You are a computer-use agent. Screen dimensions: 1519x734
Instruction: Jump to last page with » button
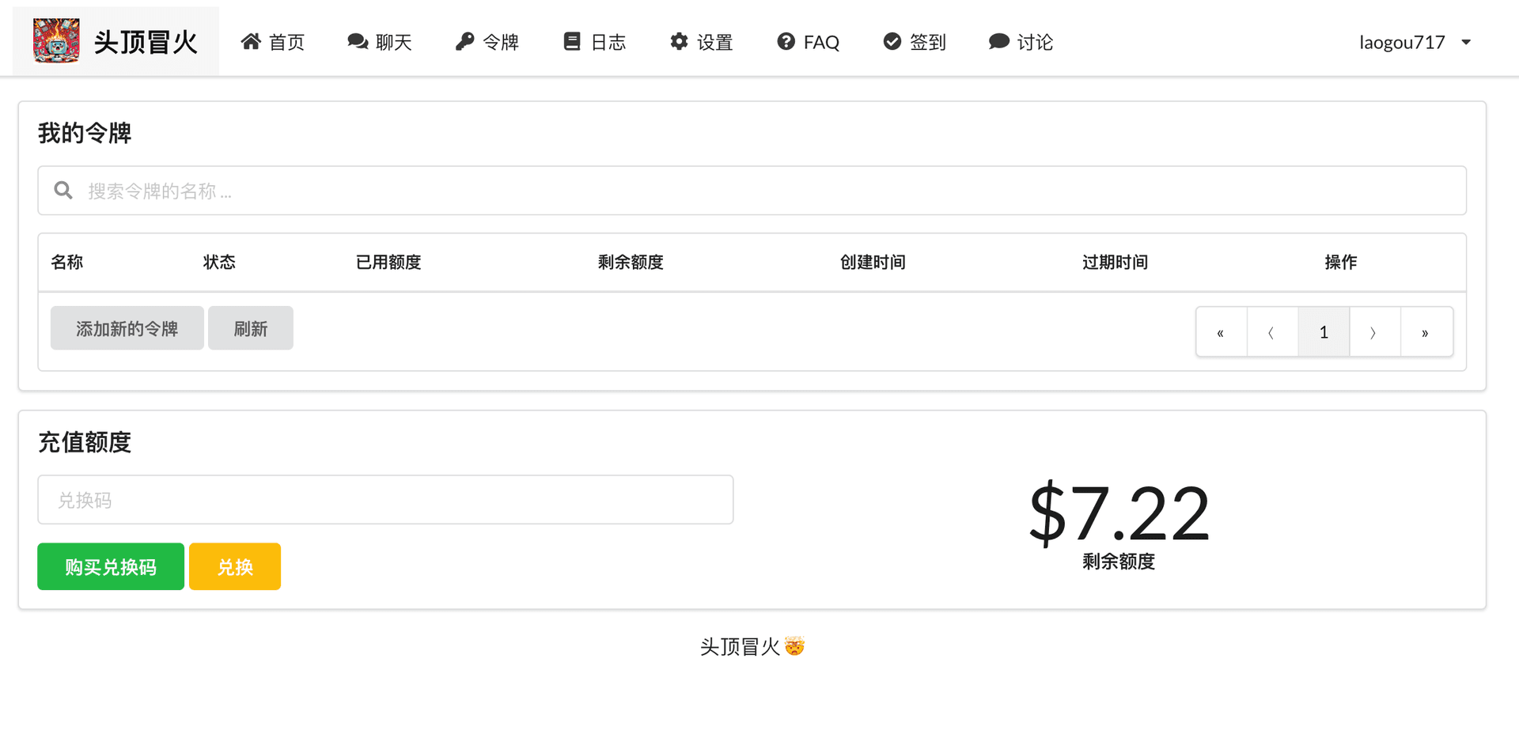pos(1426,332)
